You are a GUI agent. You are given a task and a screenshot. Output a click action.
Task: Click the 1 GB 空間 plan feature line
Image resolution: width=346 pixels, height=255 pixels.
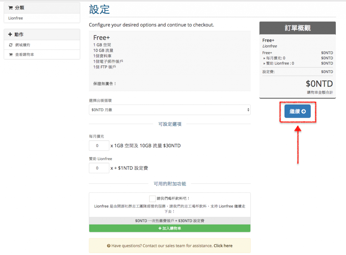(102, 45)
